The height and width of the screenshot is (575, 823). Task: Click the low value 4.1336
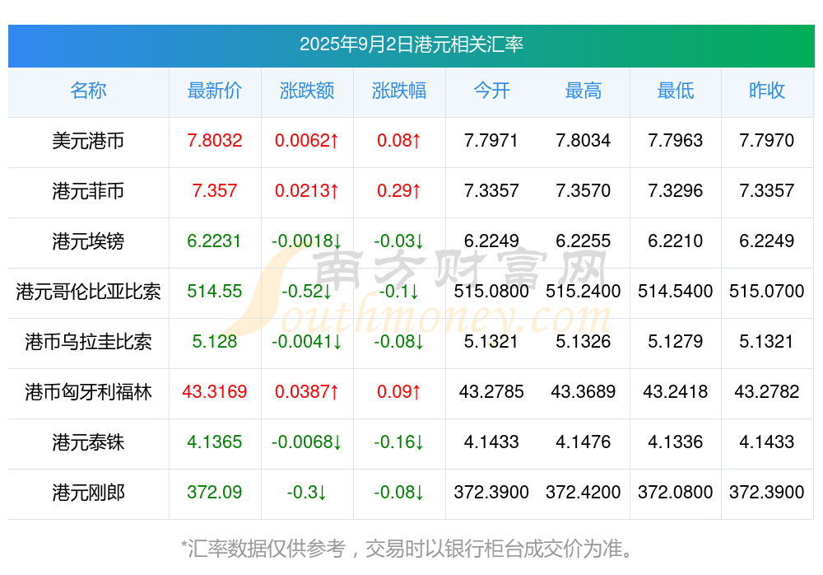[x=676, y=442]
